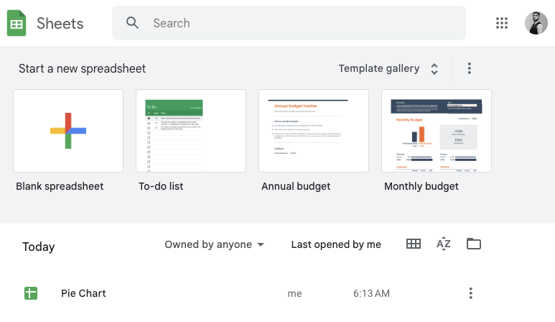
Task: Open the account profile avatar
Action: (536, 23)
